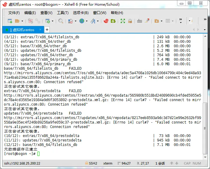Expand the color scheme dropdown arrow
Viewport: 210px width, 169px height.
(x=75, y=21)
